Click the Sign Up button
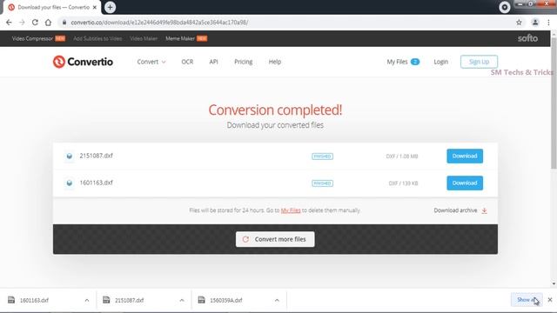557x313 pixels. pos(479,62)
